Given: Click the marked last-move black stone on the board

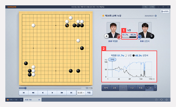Looking at the screenshot, I should pyautogui.click(x=67, y=25).
